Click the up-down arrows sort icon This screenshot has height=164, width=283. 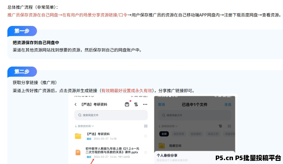136,104
